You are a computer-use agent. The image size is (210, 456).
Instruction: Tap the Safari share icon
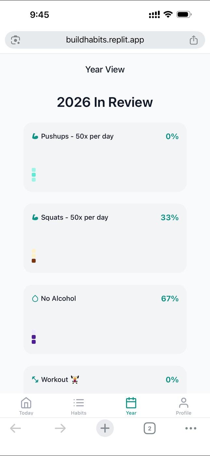click(194, 40)
